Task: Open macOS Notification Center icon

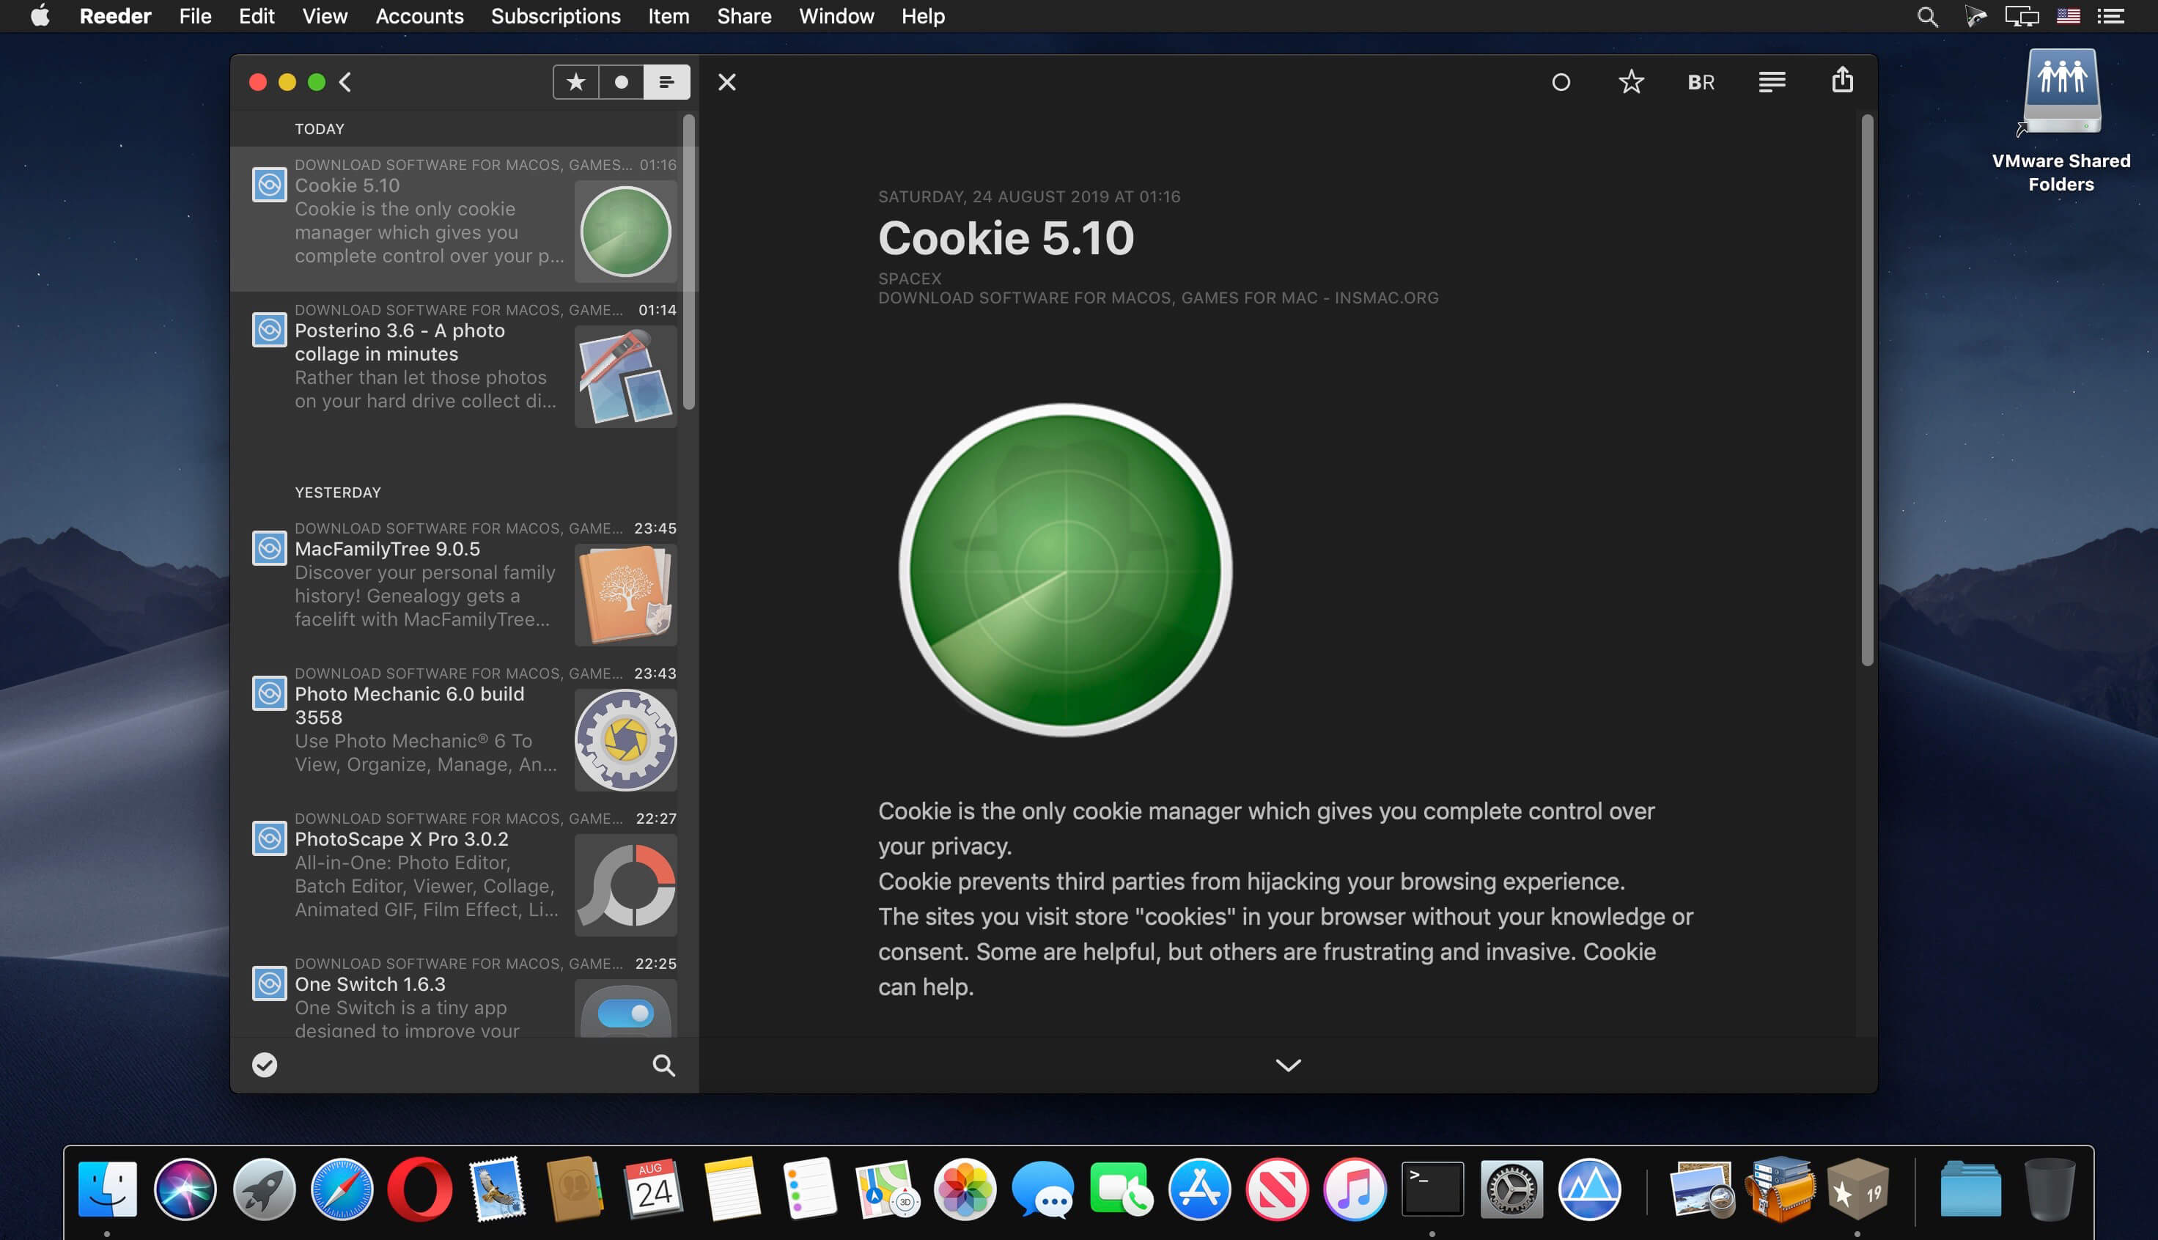Action: click(2110, 16)
